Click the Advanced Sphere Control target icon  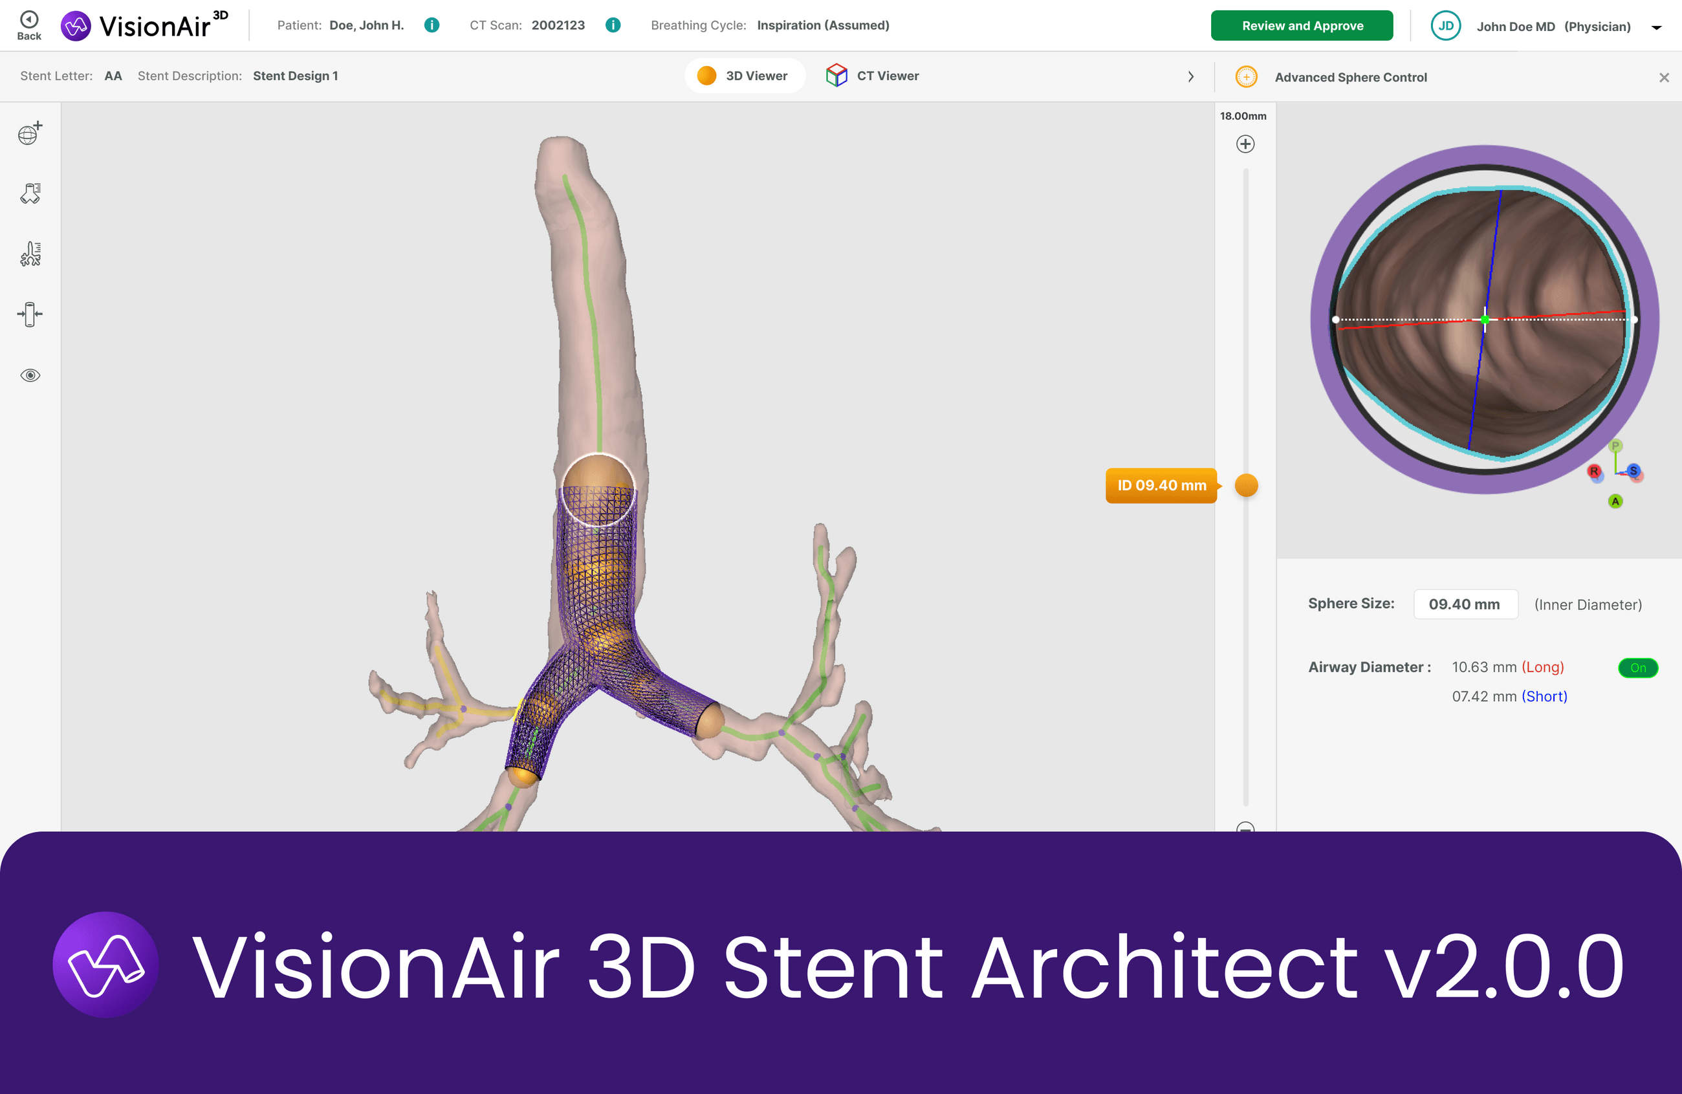coord(1246,76)
